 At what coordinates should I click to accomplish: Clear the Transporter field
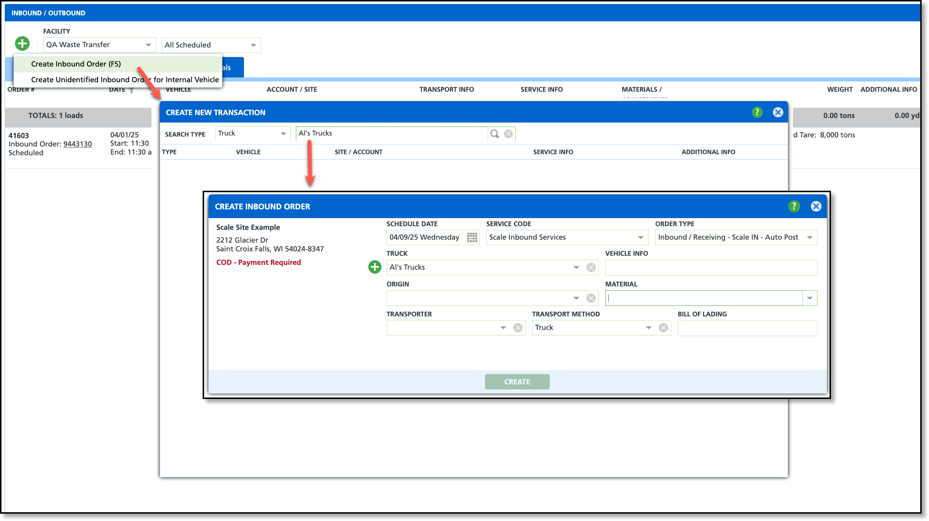[518, 328]
